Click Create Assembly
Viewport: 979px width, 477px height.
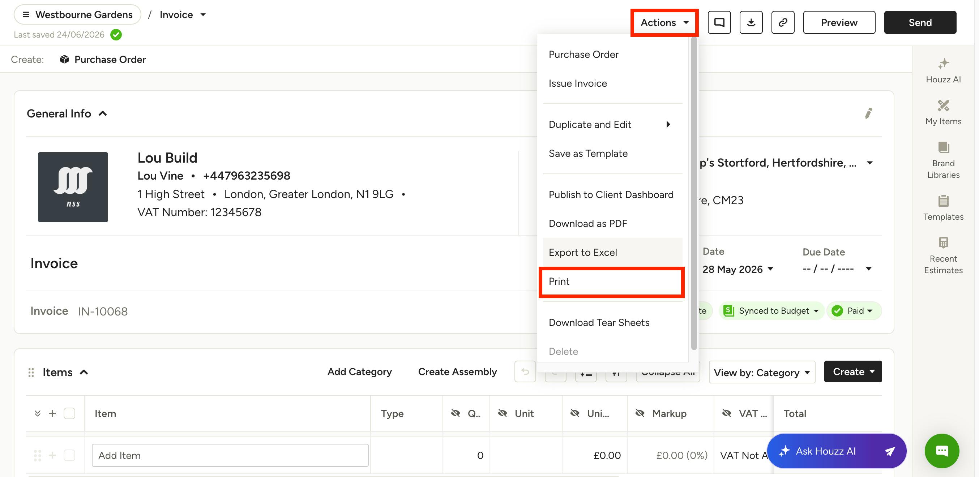pos(457,371)
